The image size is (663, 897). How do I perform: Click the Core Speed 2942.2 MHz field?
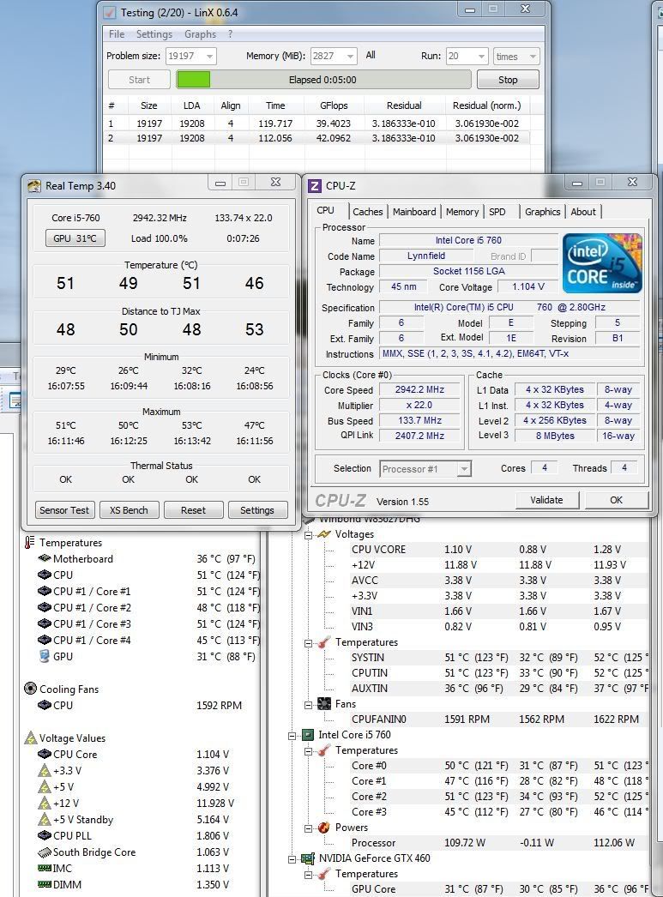(419, 389)
